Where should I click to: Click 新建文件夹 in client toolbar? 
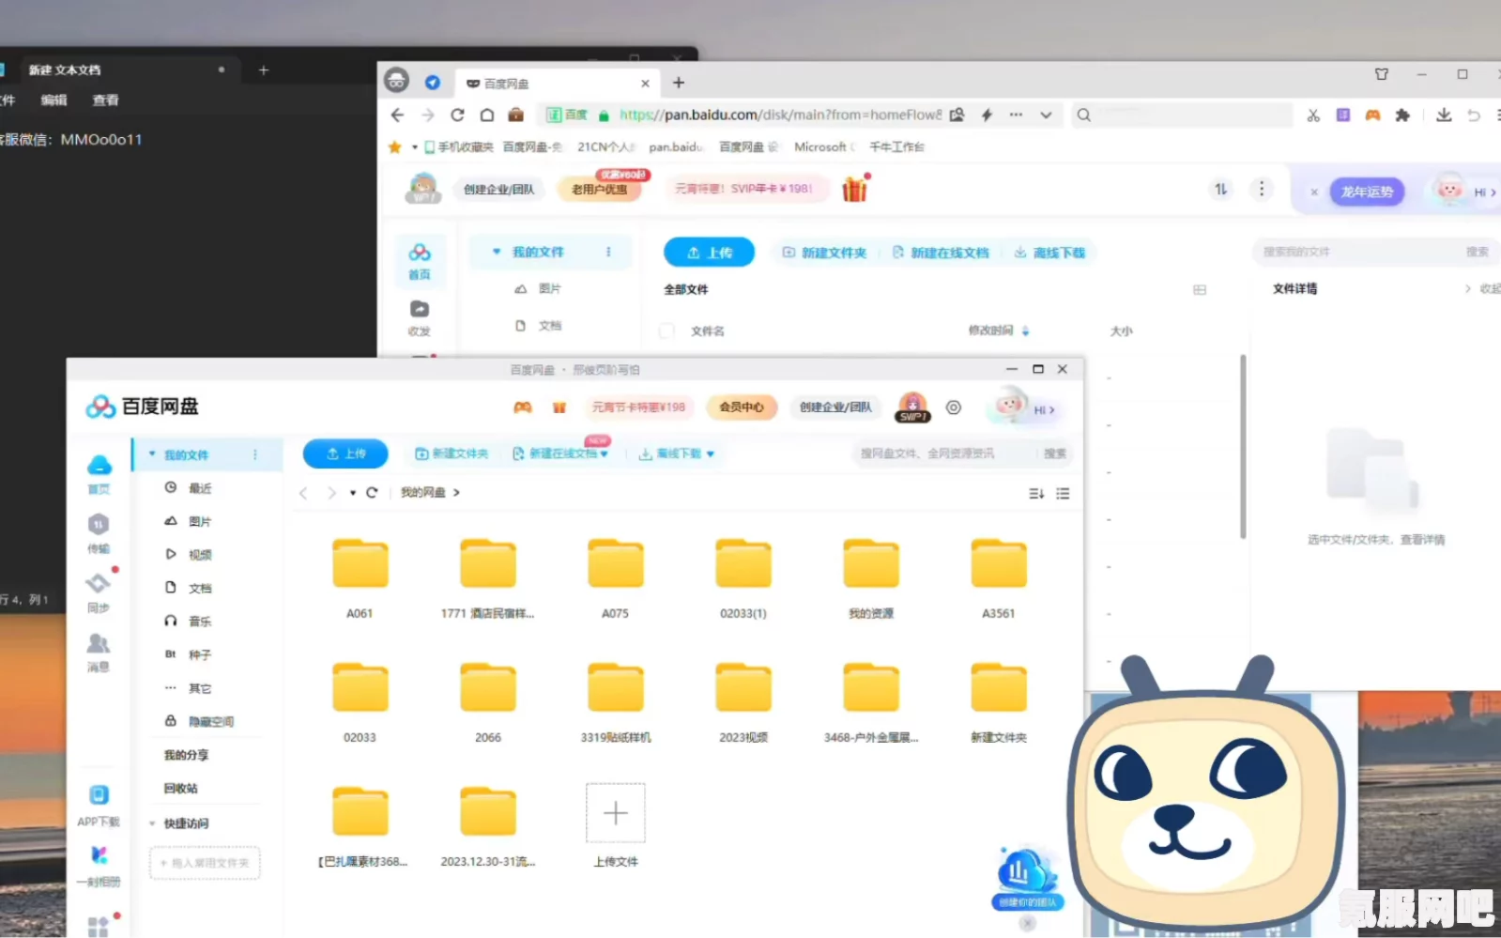click(452, 454)
